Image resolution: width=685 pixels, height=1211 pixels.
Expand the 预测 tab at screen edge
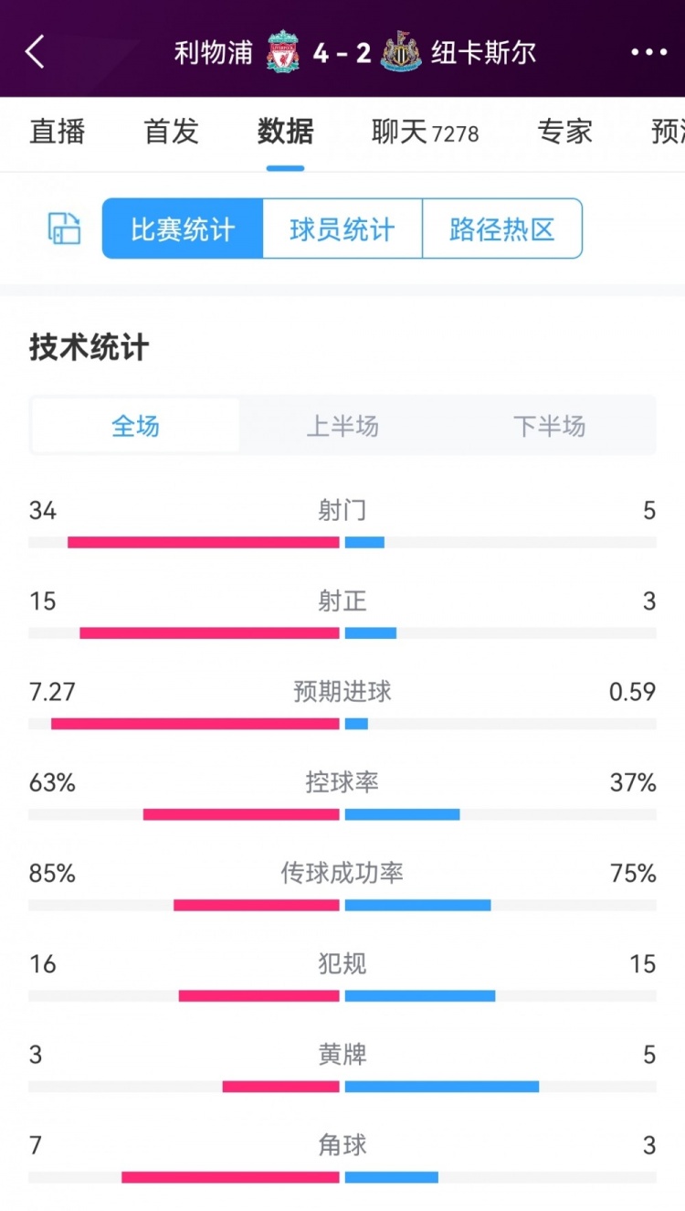(x=669, y=132)
